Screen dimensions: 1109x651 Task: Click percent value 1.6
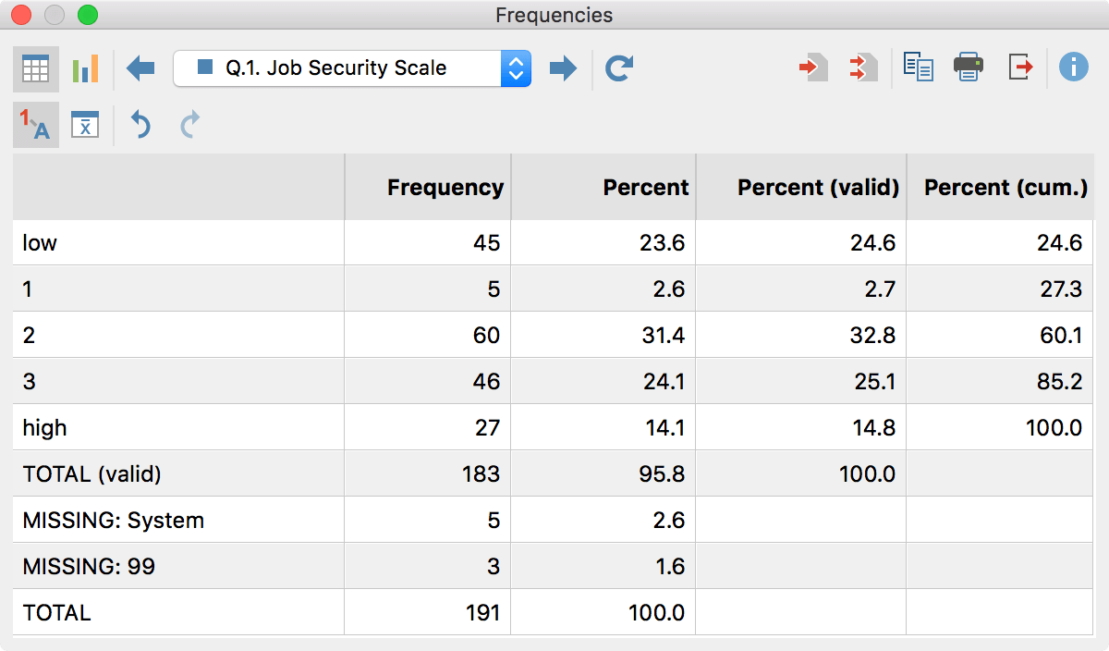click(669, 567)
